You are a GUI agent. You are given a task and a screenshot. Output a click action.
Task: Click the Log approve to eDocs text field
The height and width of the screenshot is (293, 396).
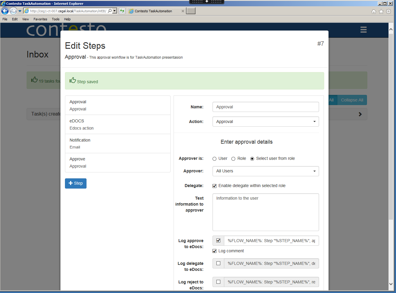click(x=271, y=241)
